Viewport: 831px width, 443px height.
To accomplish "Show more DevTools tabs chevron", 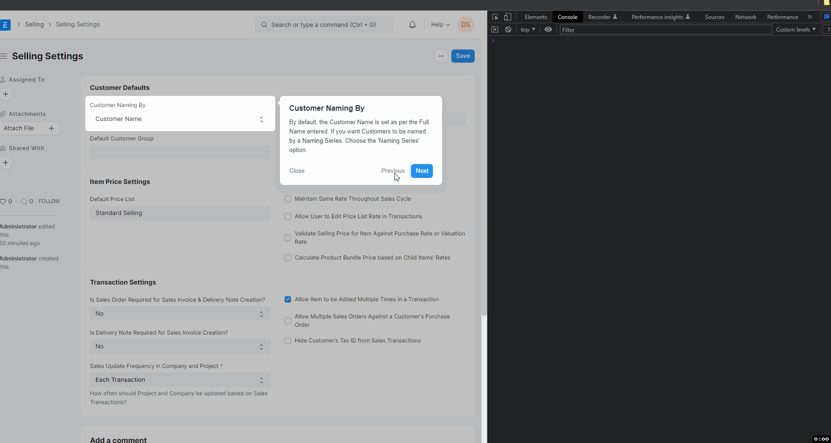I will coord(810,17).
